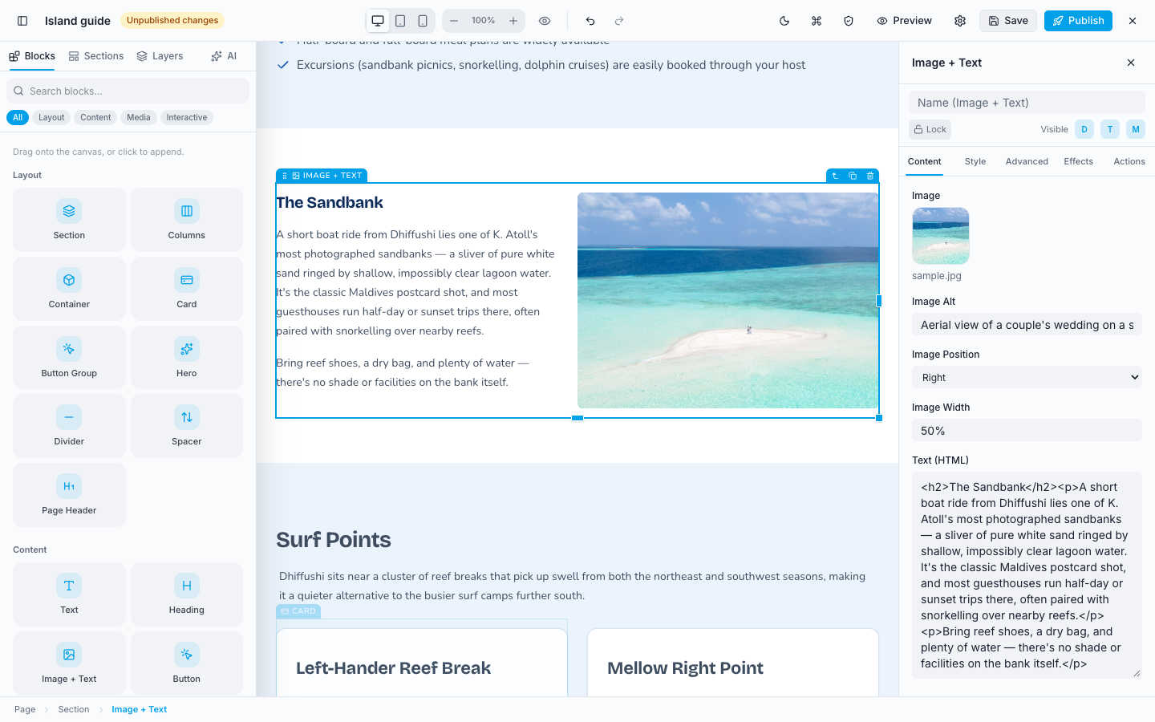Image resolution: width=1155 pixels, height=722 pixels.
Task: Toggle mobile visibility M button
Action: (x=1136, y=129)
